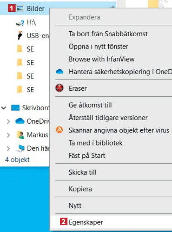
Task: Select Browse with IrfanView entry
Action: 102,59
